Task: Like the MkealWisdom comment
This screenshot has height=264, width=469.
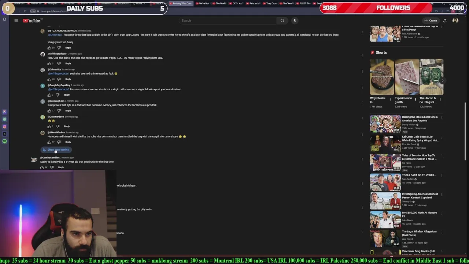Action: pyautogui.click(x=49, y=142)
